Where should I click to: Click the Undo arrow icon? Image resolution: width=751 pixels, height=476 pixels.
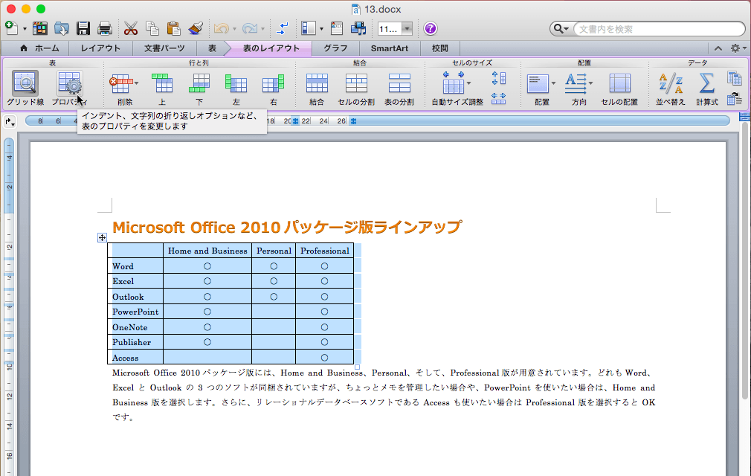(x=222, y=29)
